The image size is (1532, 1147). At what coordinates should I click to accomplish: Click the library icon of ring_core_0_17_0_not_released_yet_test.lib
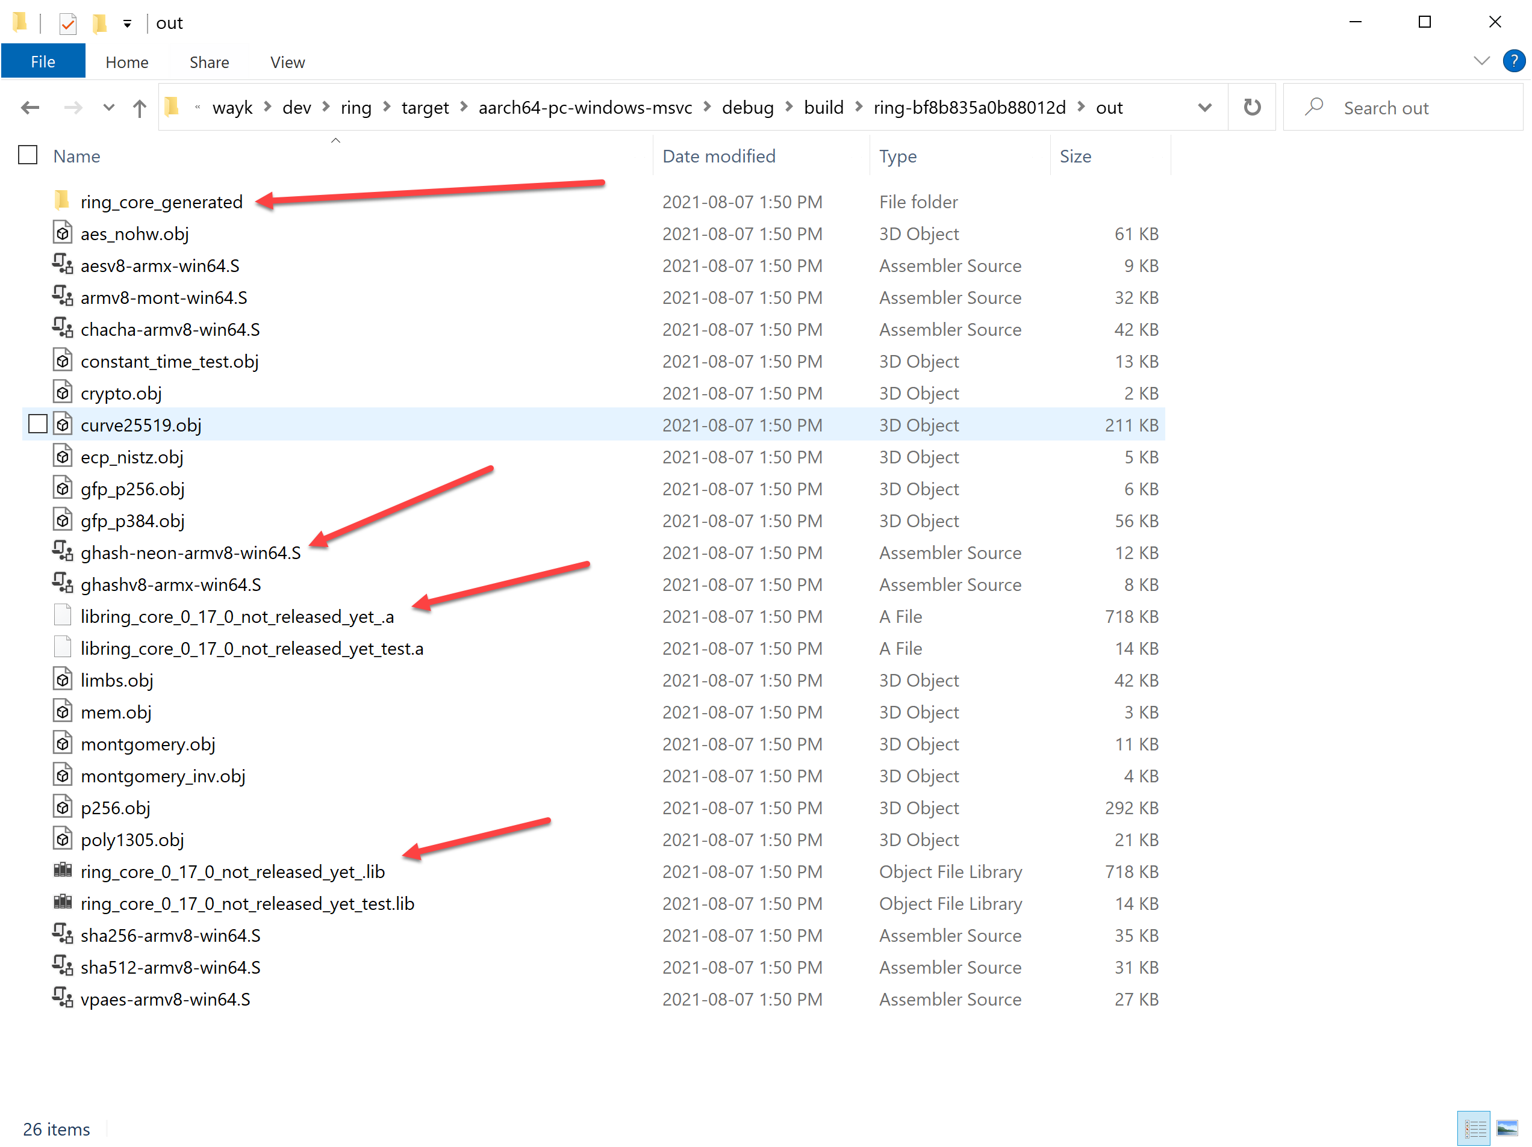[63, 902]
